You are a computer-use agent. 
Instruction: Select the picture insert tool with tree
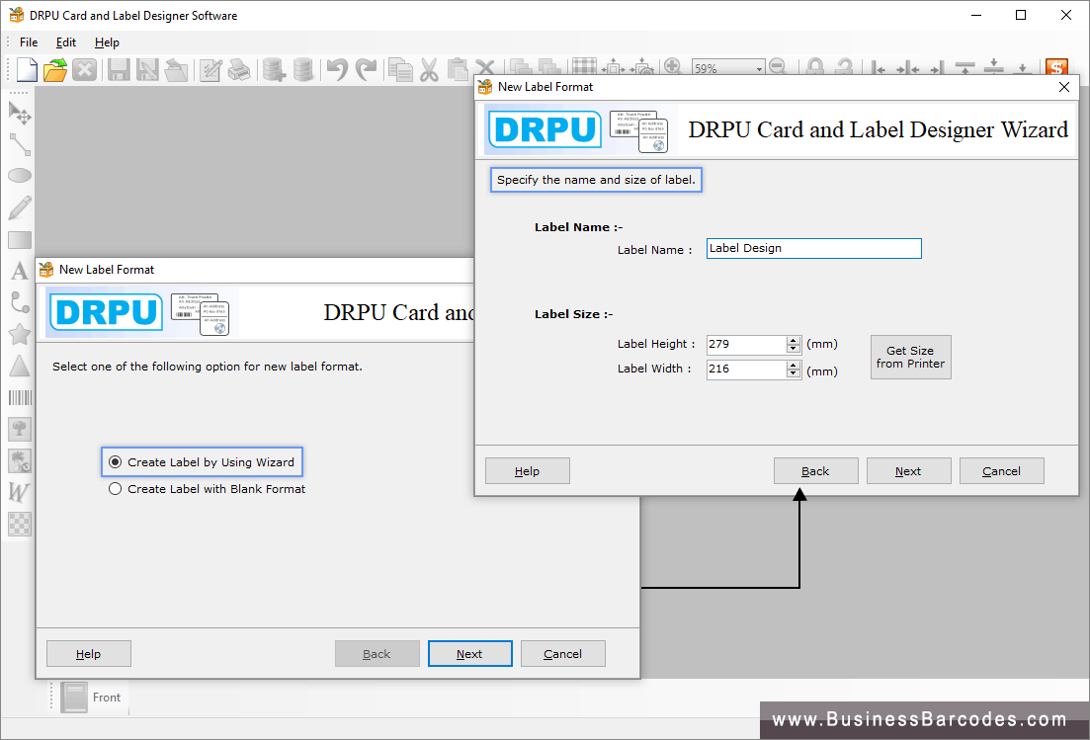(20, 429)
